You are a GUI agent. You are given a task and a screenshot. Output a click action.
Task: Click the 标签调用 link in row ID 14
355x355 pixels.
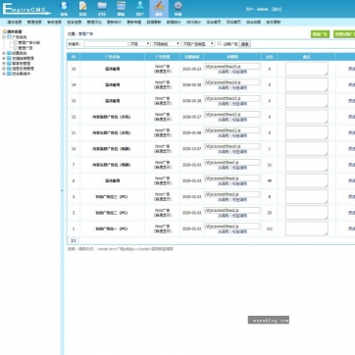[x=239, y=88]
